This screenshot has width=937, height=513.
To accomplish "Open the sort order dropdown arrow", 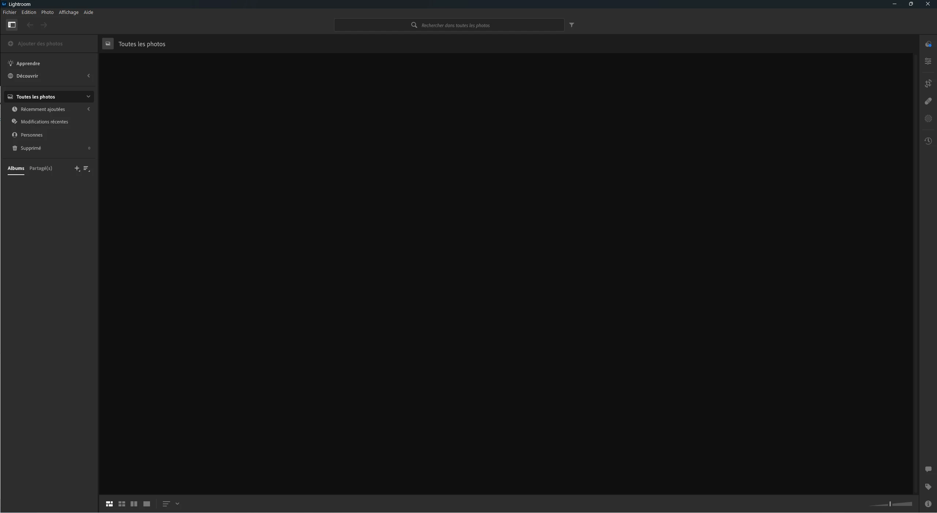I will 177,504.
